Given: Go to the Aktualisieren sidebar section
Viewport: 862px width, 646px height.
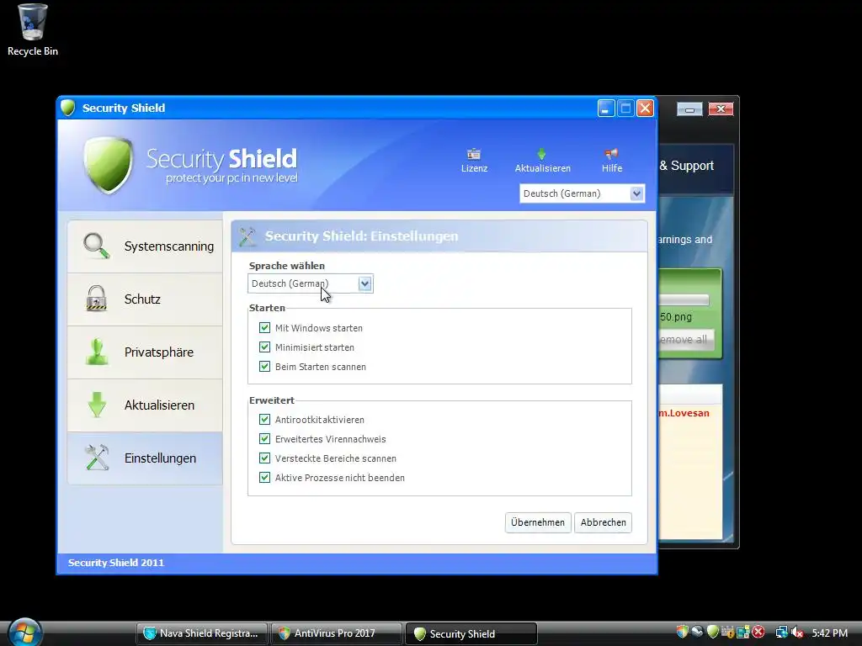Looking at the screenshot, I should tap(145, 405).
